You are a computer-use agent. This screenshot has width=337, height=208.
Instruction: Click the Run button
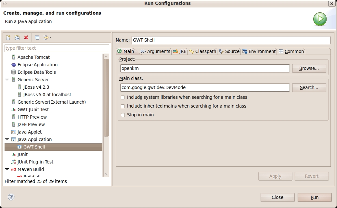point(315,197)
